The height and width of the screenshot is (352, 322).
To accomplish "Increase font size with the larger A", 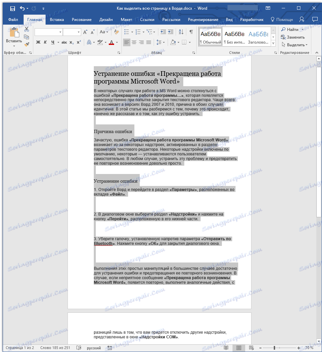I will 85,32.
